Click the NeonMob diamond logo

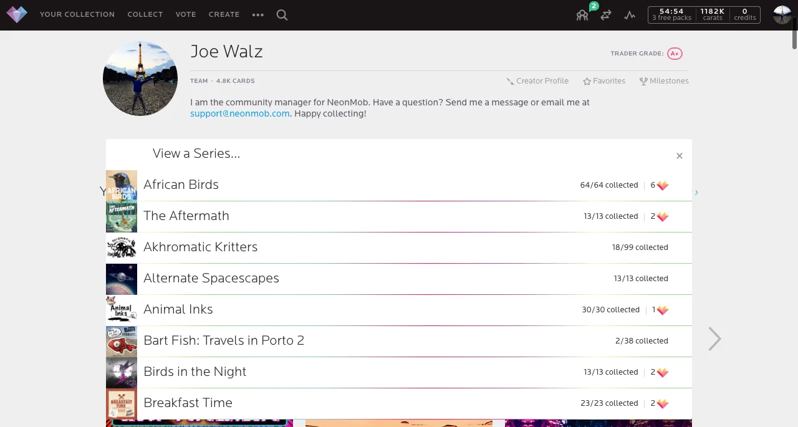pos(17,14)
